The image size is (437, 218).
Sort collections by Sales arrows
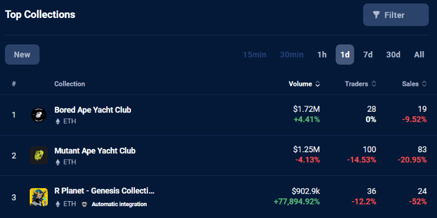coord(424,84)
